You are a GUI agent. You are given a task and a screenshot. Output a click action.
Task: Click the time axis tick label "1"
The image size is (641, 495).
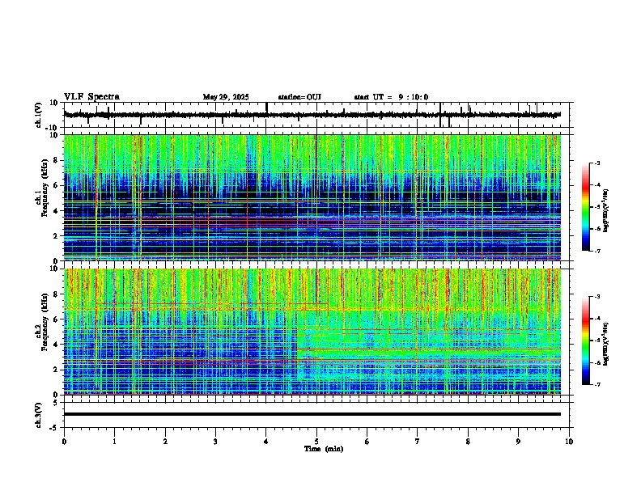(x=114, y=441)
